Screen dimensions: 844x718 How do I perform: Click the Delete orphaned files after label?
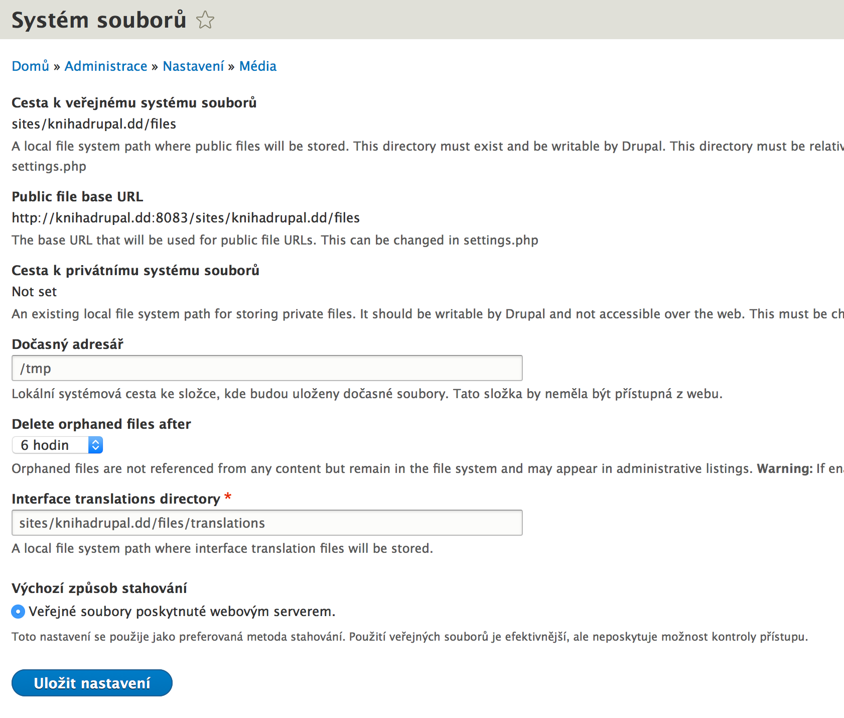(x=101, y=424)
